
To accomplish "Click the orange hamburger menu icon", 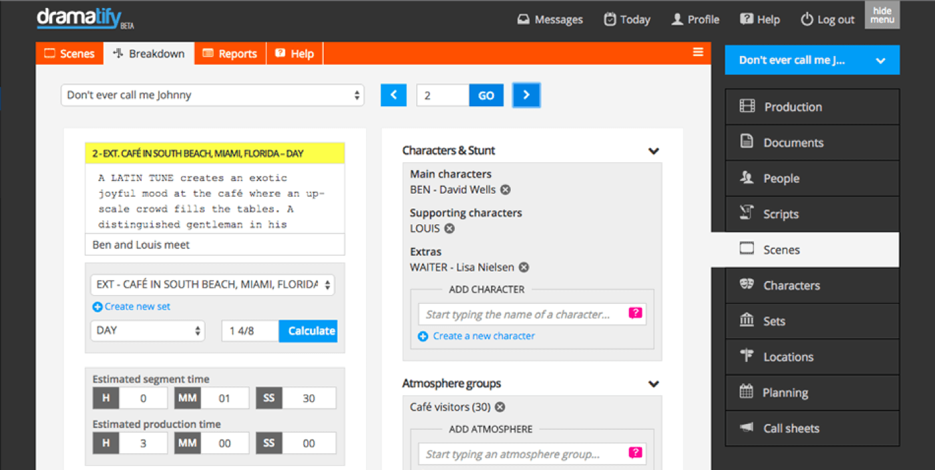I will 698,51.
